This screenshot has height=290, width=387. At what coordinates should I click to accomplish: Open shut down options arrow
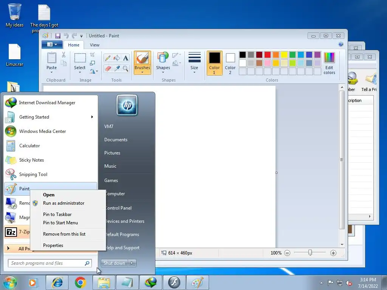(132, 263)
